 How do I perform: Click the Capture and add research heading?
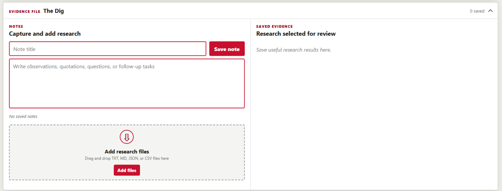pos(45,34)
